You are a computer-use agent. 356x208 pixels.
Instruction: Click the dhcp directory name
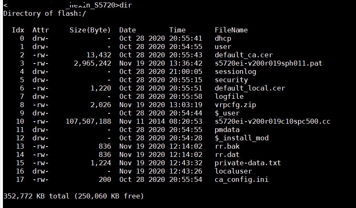coord(223,38)
